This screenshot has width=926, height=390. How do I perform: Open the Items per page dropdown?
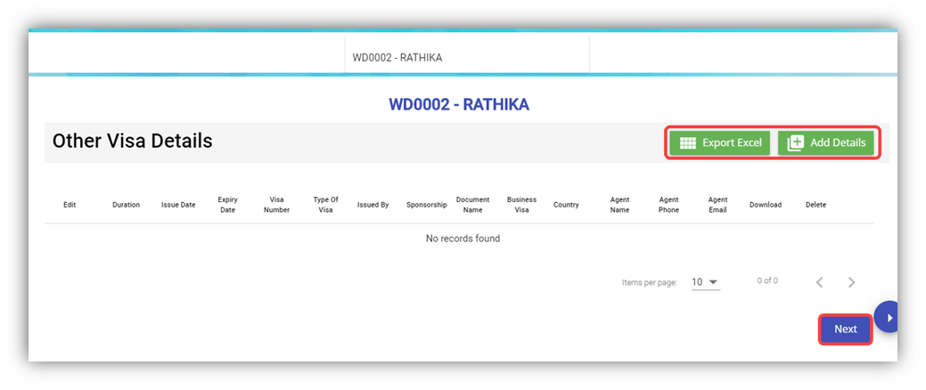point(704,282)
